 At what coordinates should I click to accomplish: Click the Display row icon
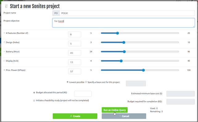tap(4, 61)
